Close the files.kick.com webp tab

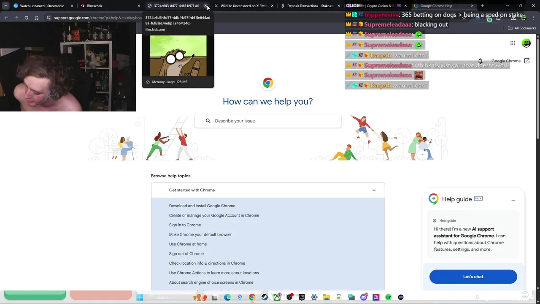tap(205, 6)
